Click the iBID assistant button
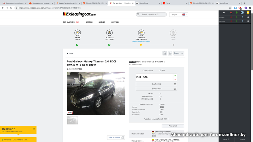253x142 pixels. (x=156, y=89)
